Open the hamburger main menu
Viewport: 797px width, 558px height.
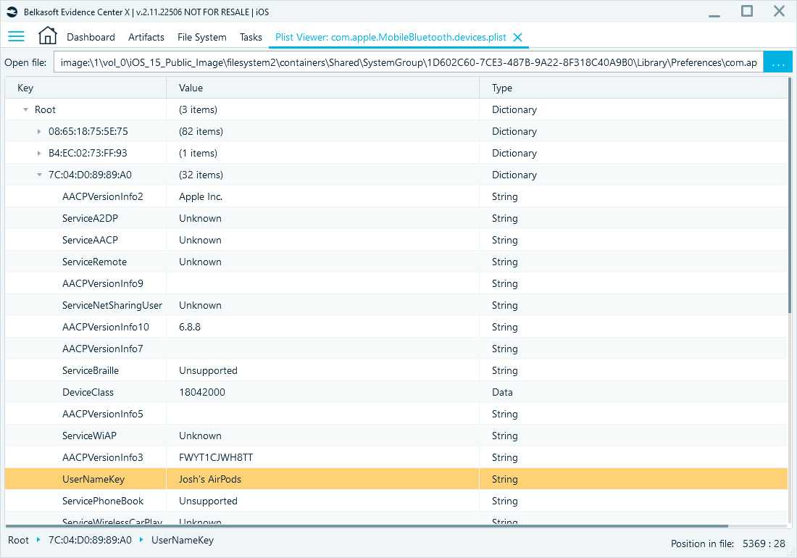point(16,36)
